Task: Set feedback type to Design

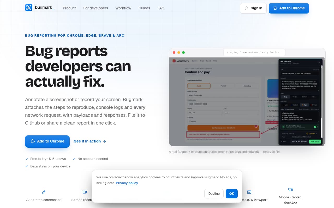Action: pyautogui.click(x=295, y=97)
